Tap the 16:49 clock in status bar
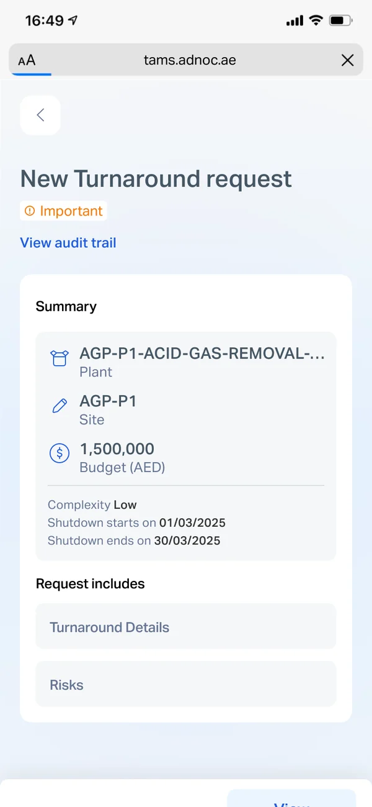 point(44,21)
